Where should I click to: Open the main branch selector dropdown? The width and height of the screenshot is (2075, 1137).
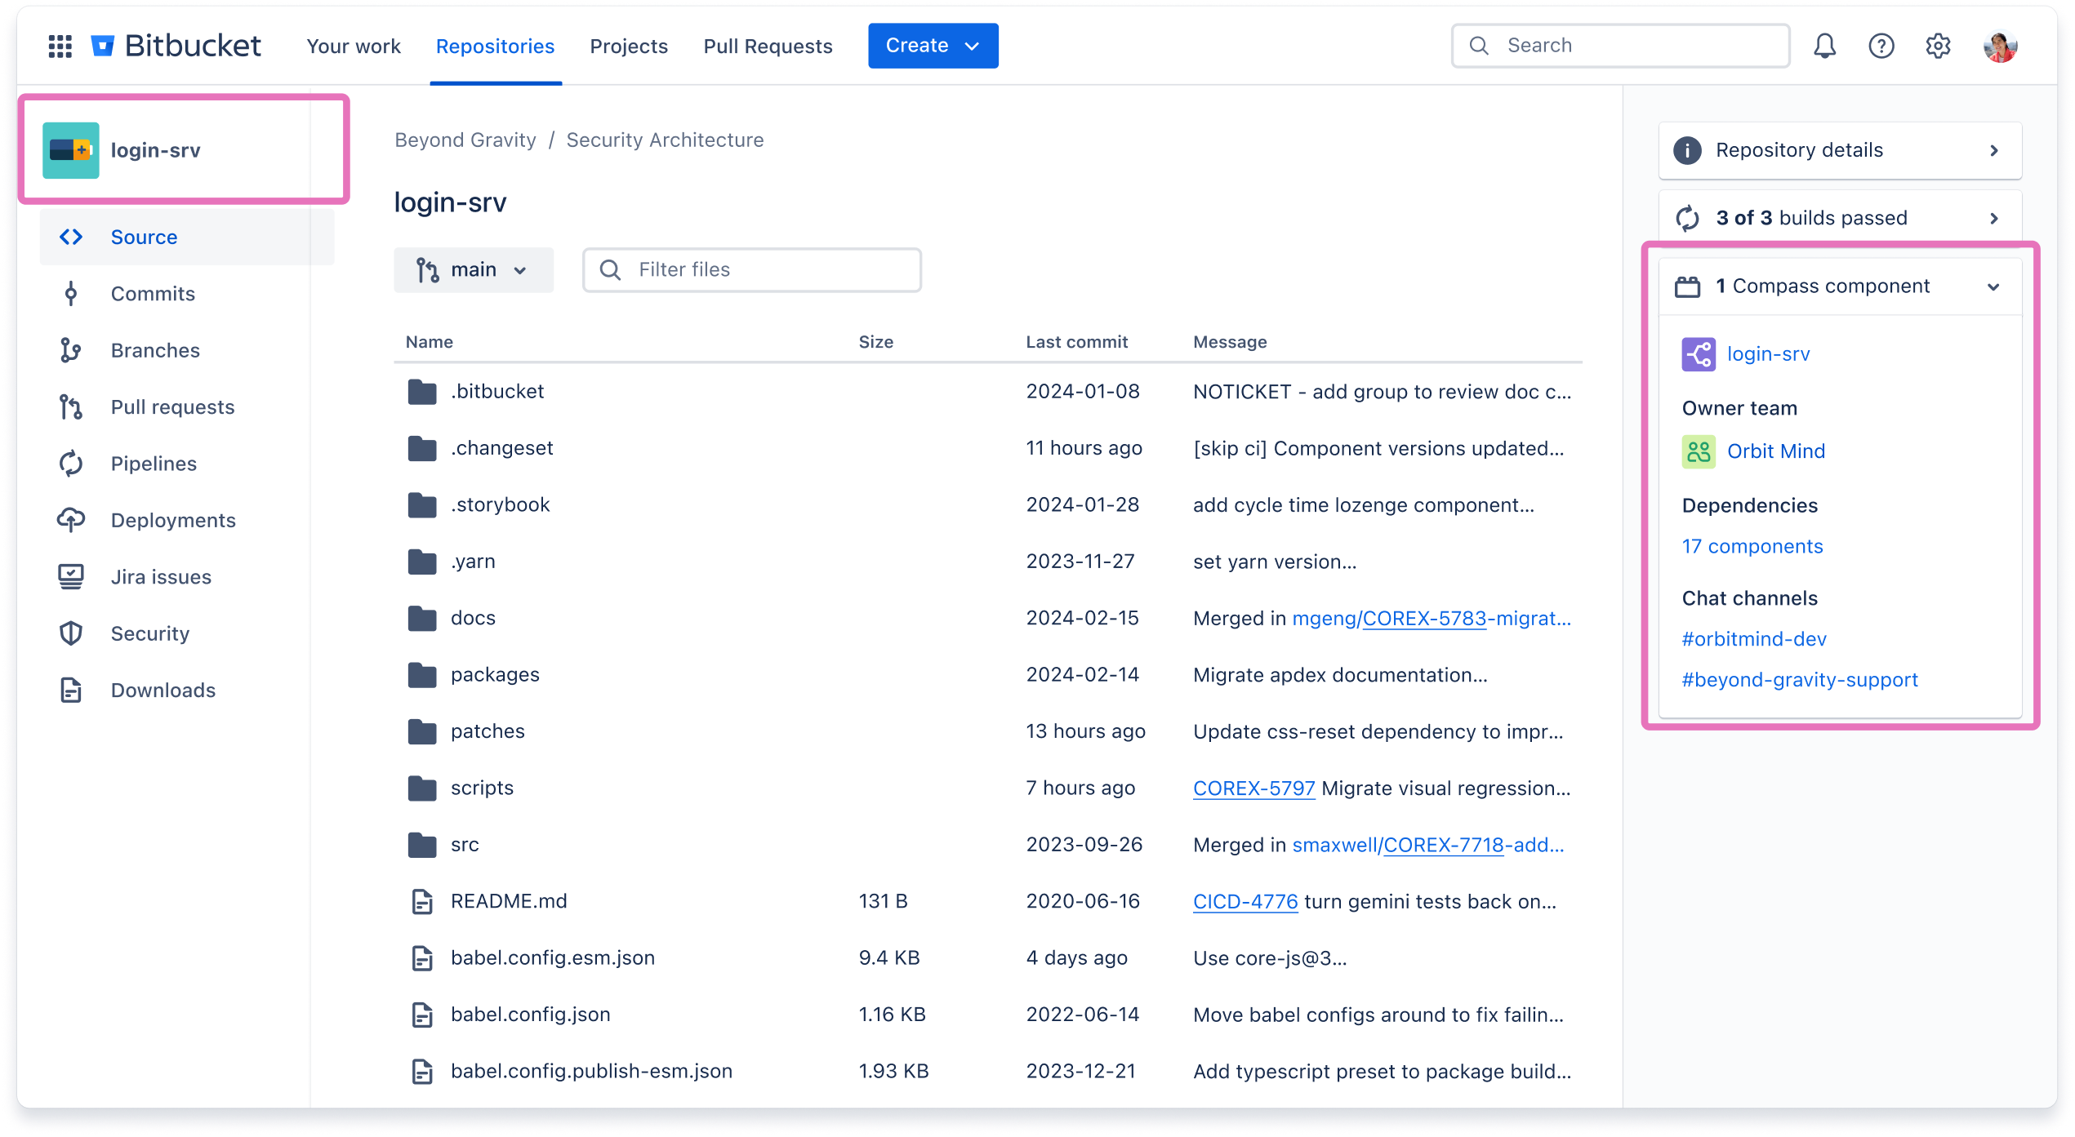coord(474,269)
